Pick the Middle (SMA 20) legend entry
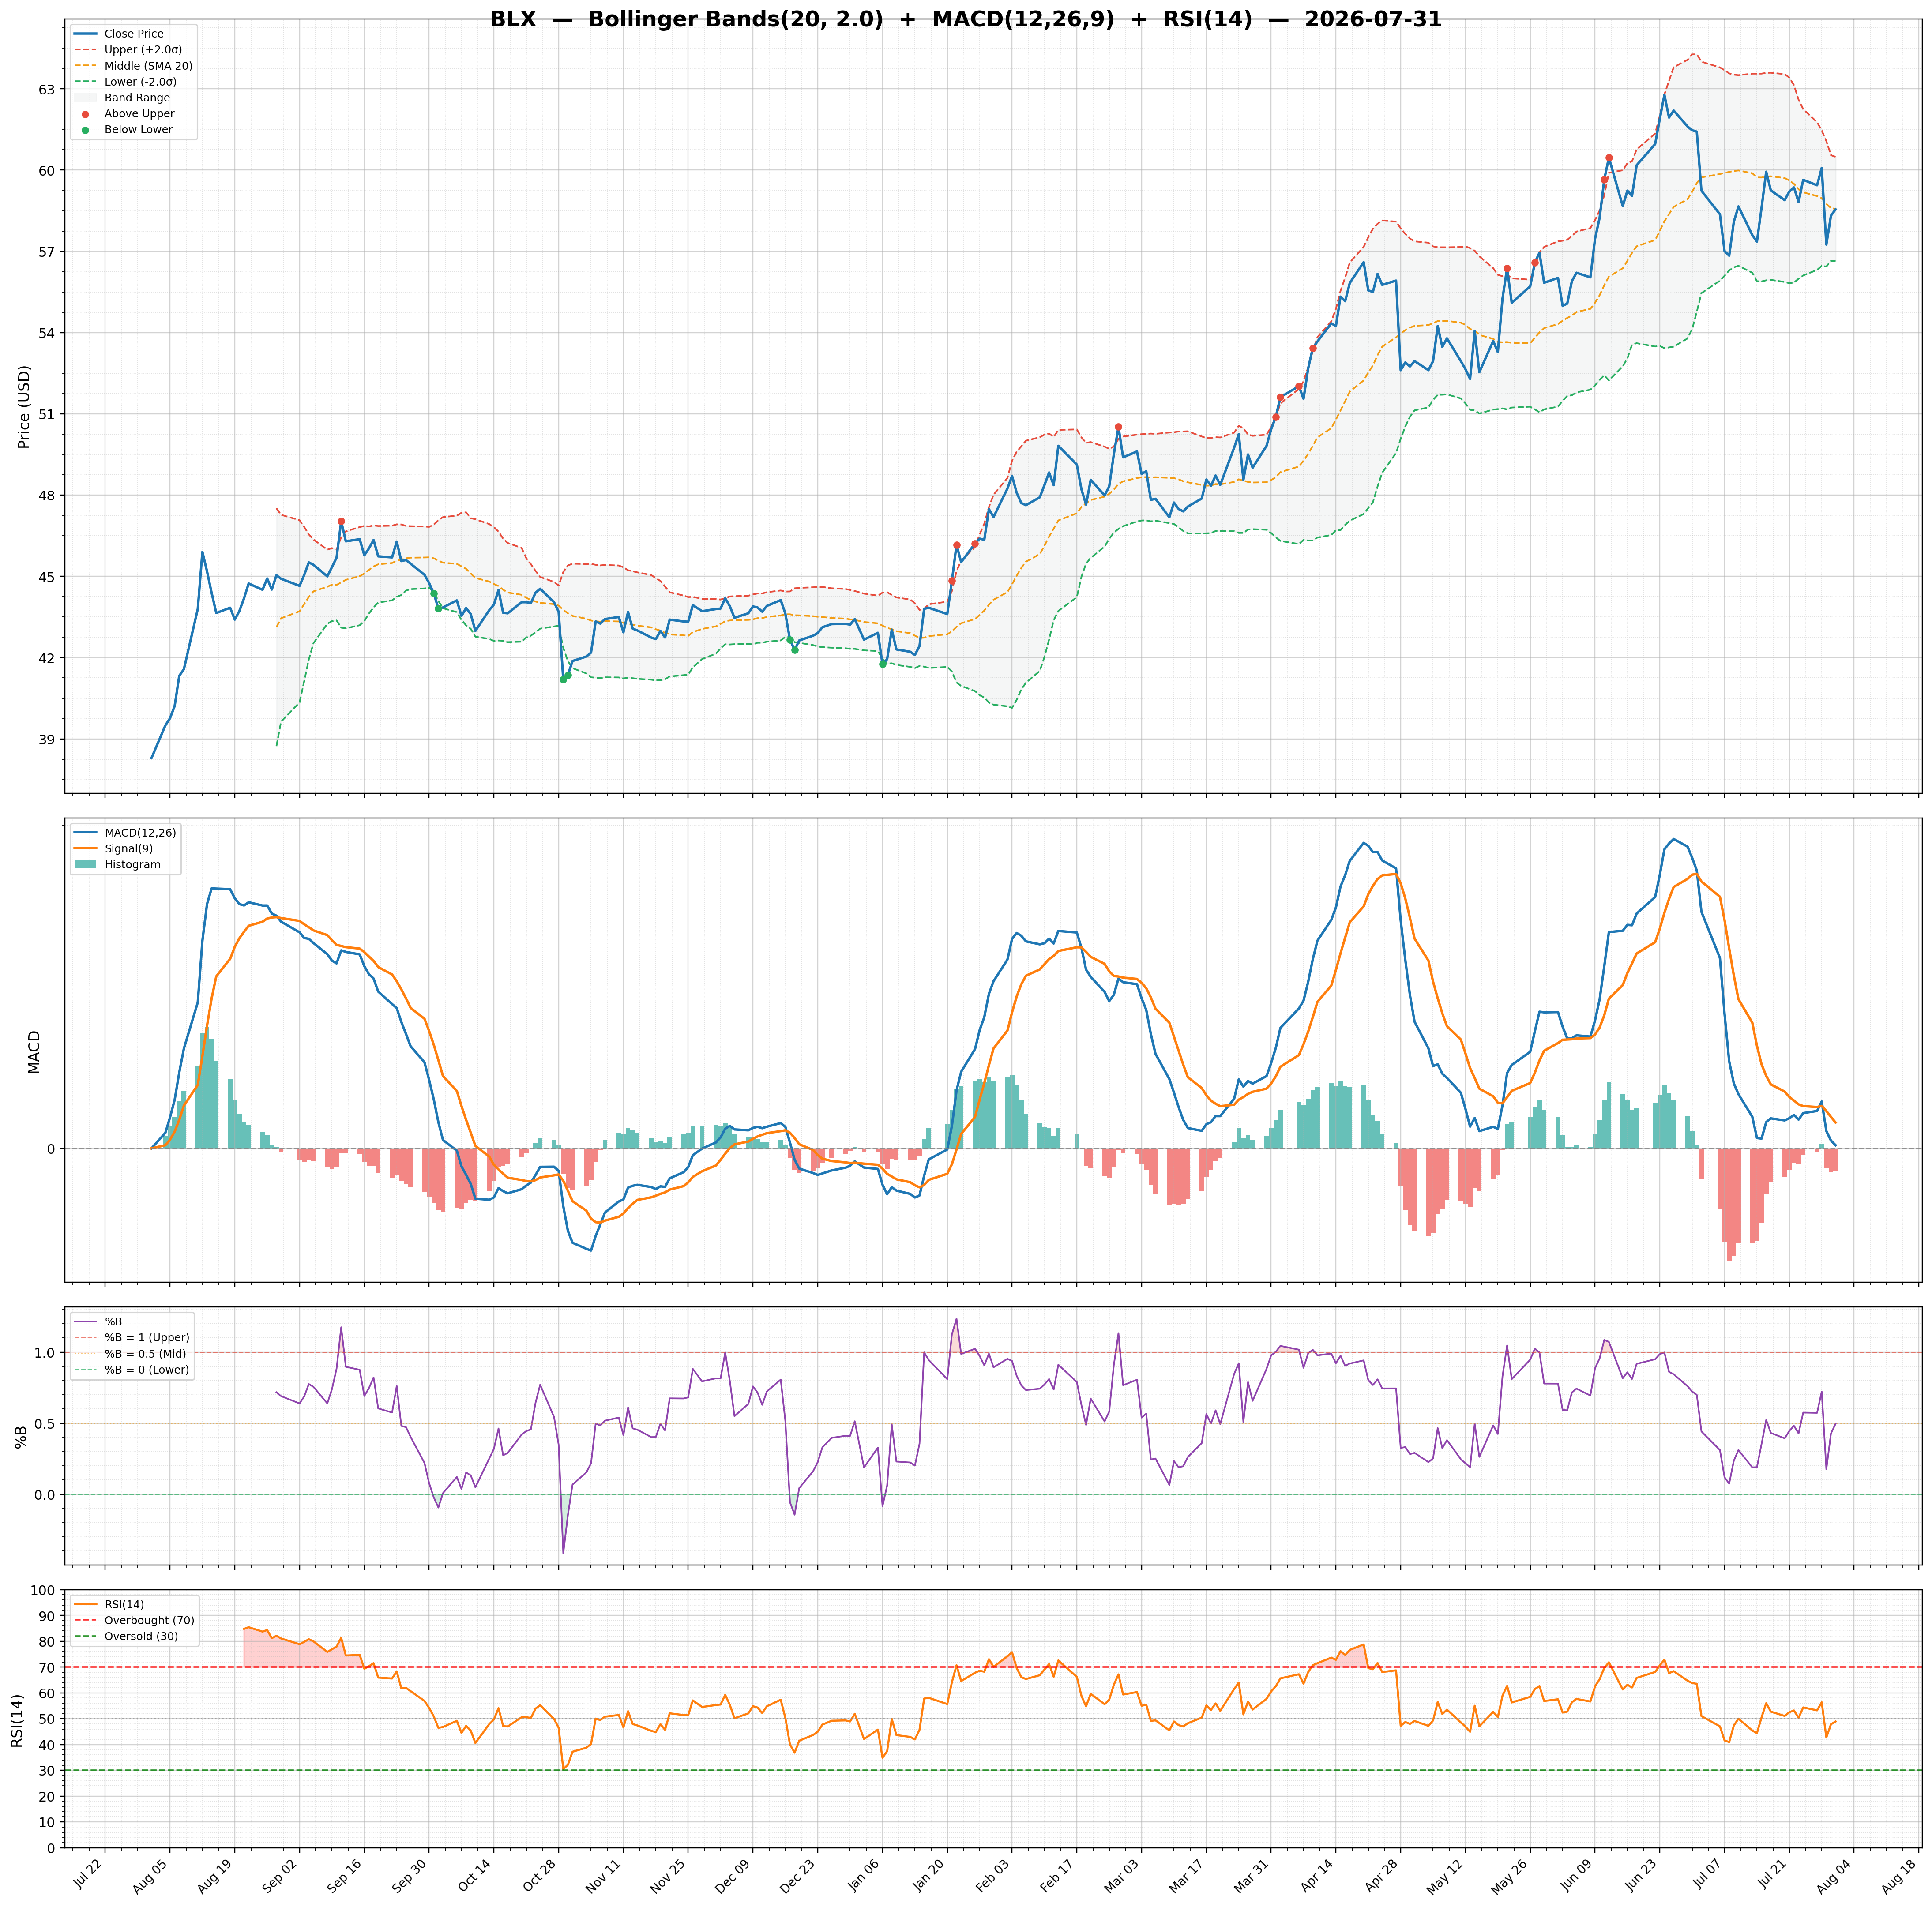 (133, 66)
